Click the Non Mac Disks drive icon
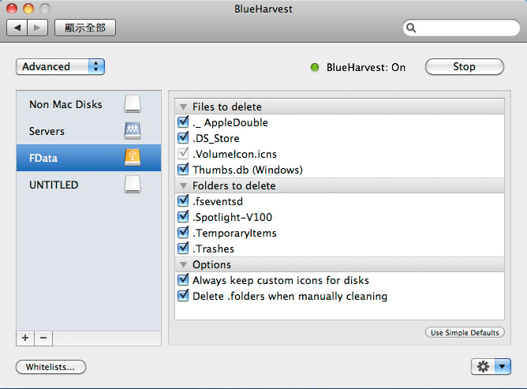 pos(133,104)
